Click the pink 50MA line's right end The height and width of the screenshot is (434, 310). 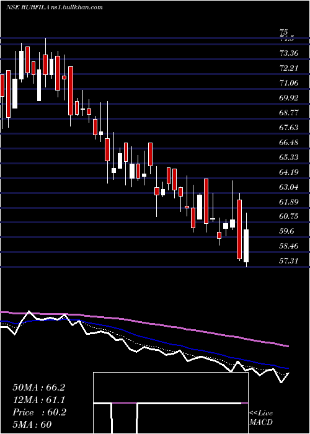[288, 346]
